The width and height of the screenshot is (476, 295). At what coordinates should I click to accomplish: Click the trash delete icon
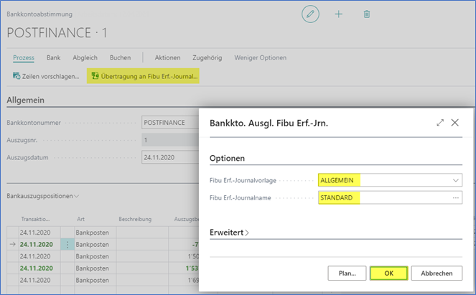click(x=367, y=14)
